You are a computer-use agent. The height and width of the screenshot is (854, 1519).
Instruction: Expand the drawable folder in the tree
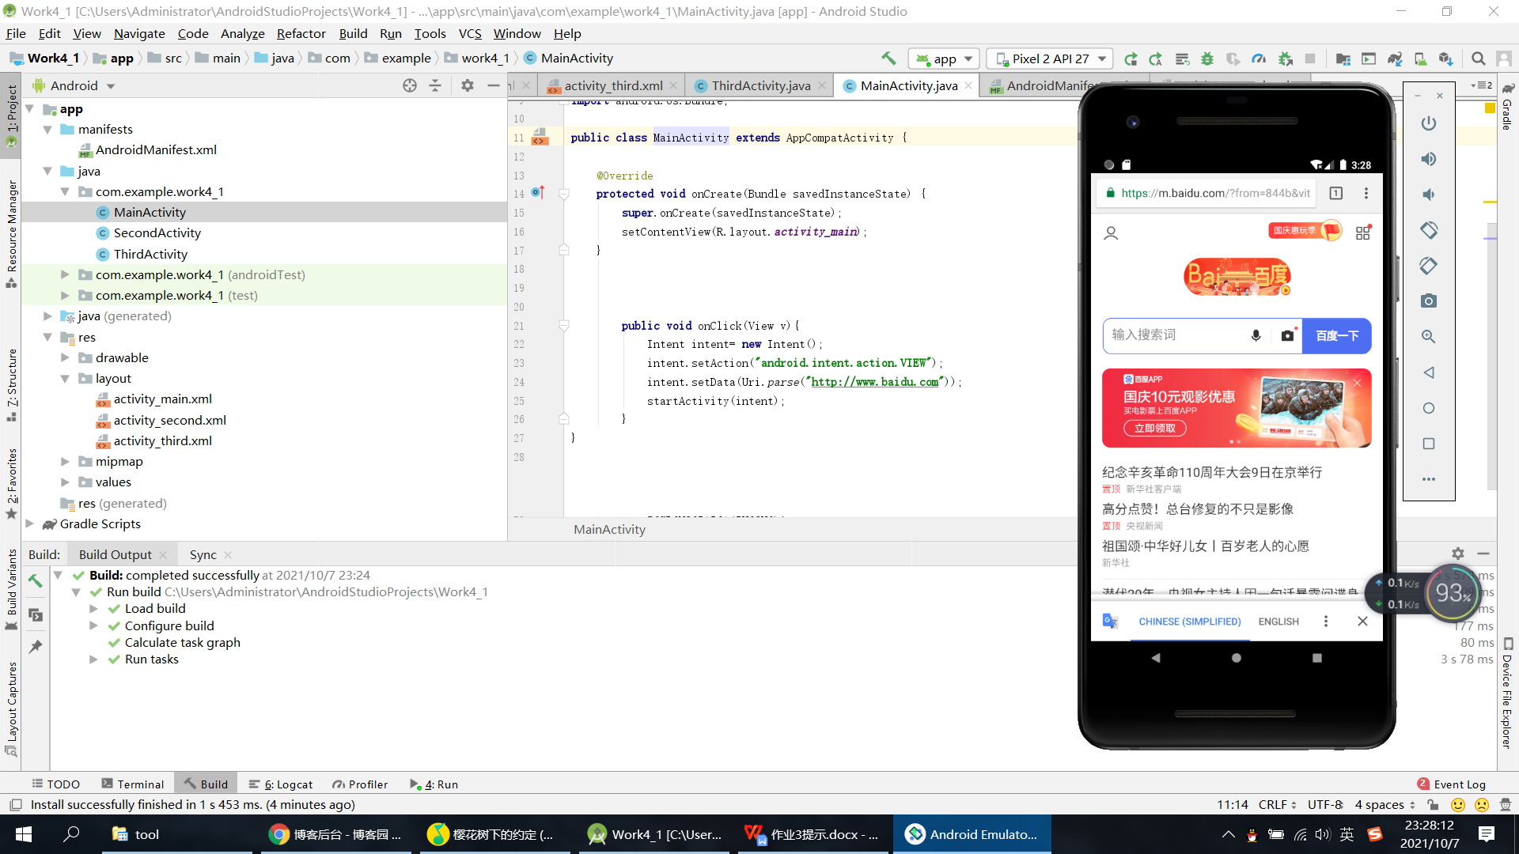pyautogui.click(x=65, y=357)
